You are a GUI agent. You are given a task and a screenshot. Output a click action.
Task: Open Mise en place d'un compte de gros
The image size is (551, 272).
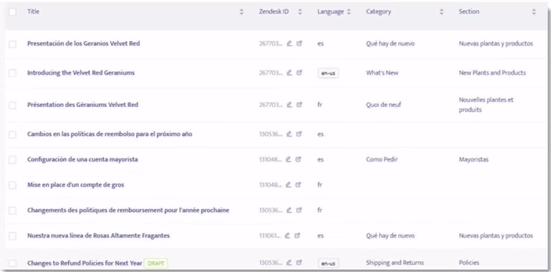pos(75,184)
